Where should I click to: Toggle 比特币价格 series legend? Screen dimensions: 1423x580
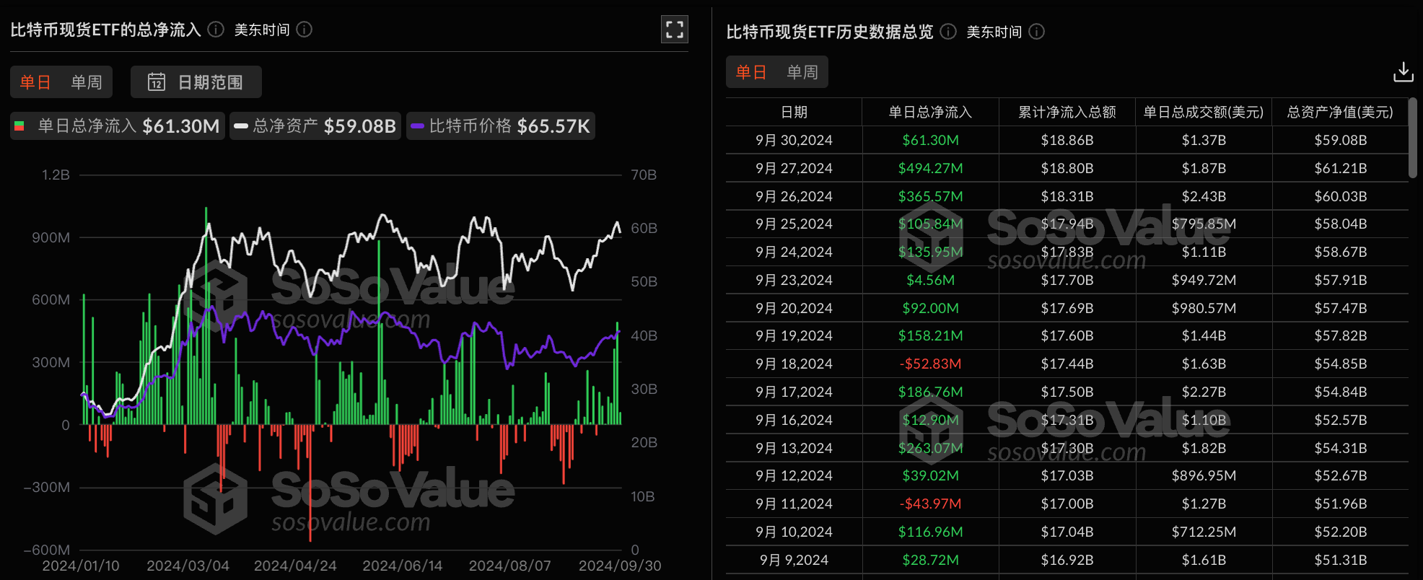[x=501, y=126]
